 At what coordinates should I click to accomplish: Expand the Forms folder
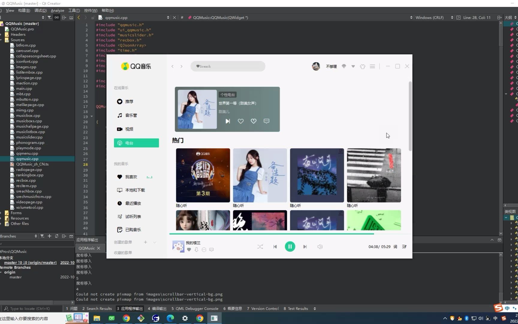click(1, 213)
